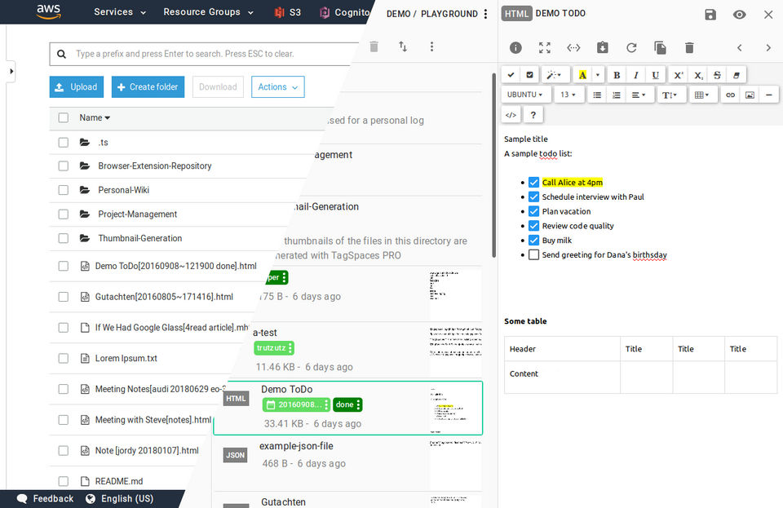Open the insert table dropdown

701,95
